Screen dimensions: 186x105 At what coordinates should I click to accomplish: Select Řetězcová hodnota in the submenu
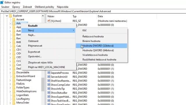point(101,36)
